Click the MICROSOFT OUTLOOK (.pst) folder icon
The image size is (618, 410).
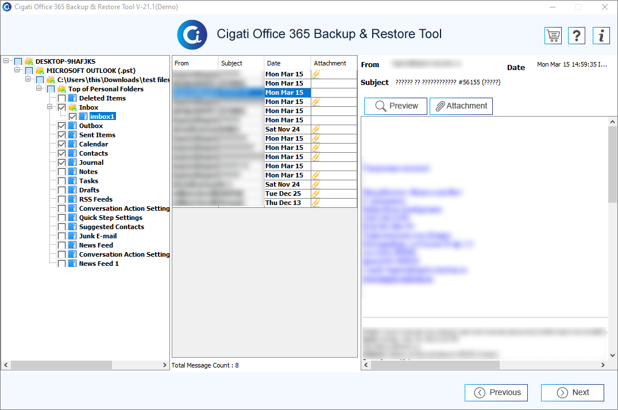(40, 71)
